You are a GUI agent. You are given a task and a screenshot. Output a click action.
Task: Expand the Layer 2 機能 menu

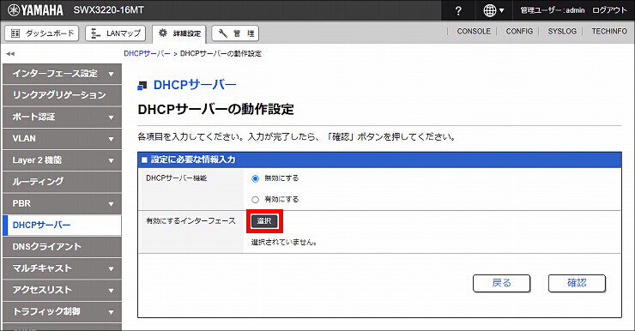[62, 160]
